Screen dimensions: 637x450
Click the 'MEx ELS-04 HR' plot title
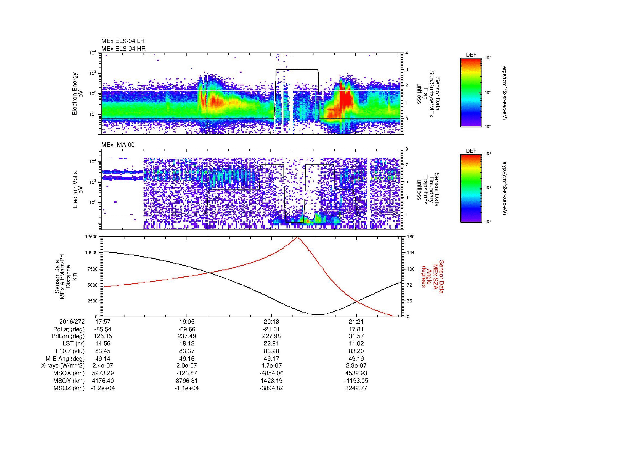pyautogui.click(x=123, y=48)
